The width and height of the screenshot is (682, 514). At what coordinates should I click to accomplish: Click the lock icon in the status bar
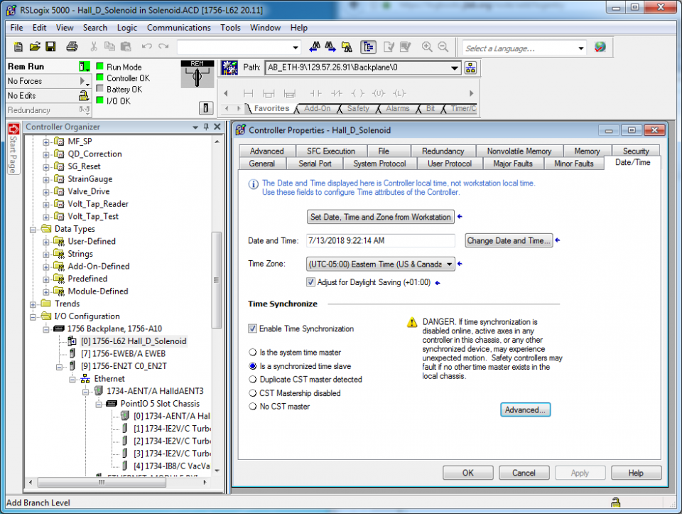[x=615, y=502]
